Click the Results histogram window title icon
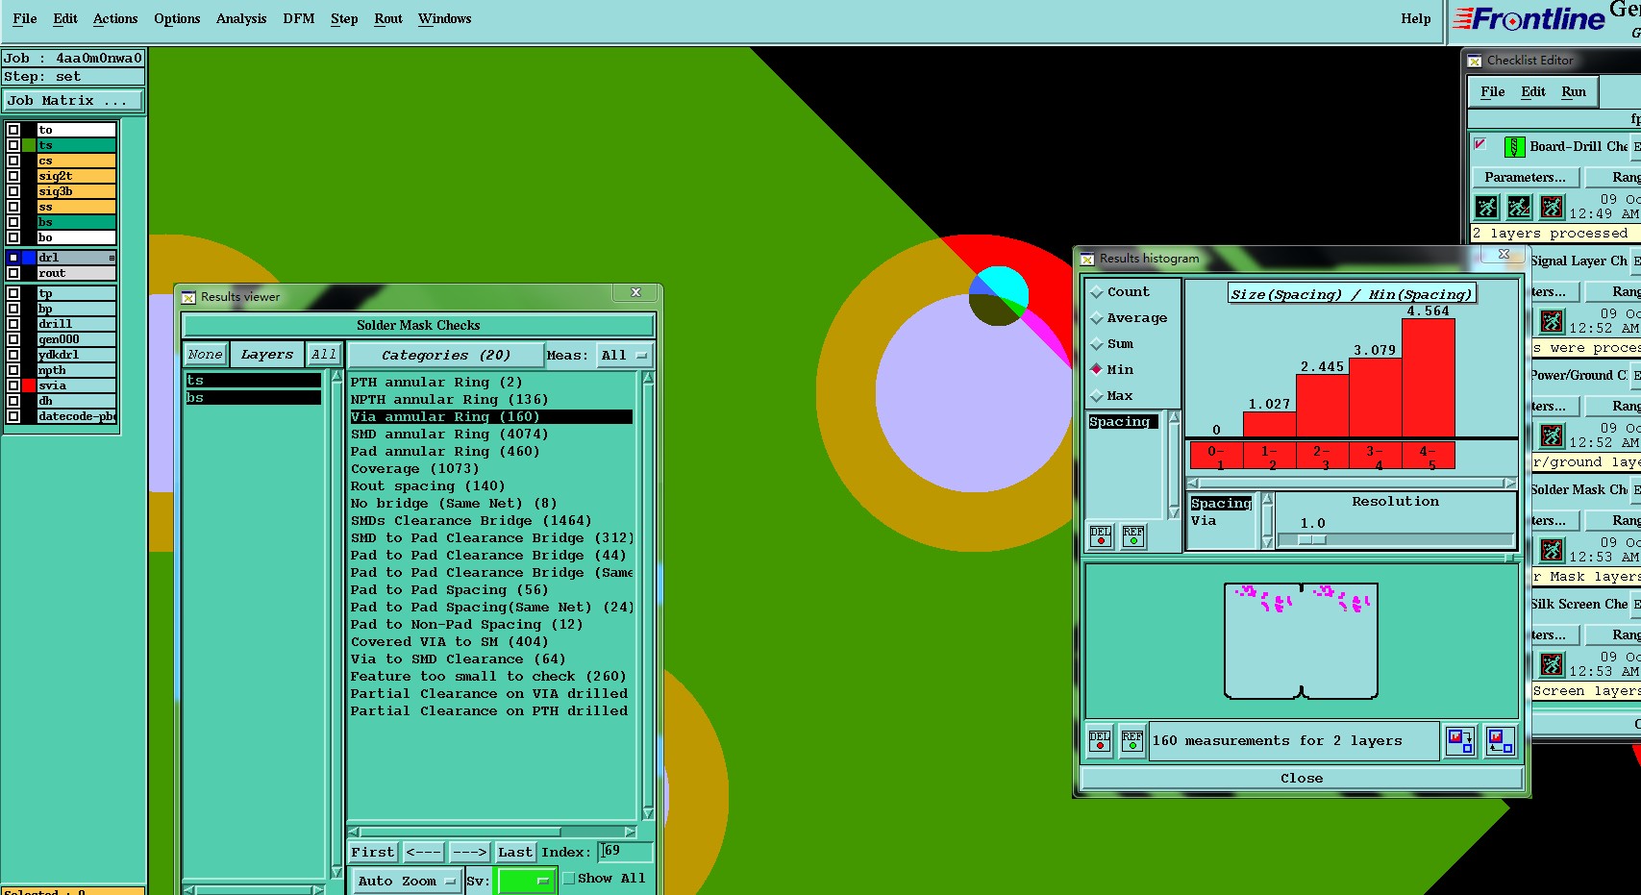The image size is (1641, 895). tap(1087, 259)
